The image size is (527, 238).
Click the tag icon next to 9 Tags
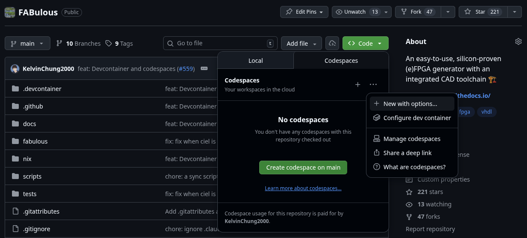click(x=109, y=43)
